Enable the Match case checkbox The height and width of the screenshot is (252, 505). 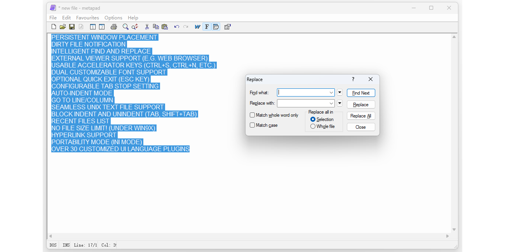252,125
